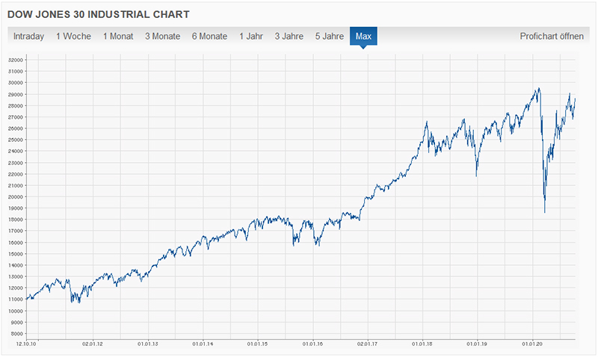Display the 1 Jahr time range
The height and width of the screenshot is (357, 598).
251,36
